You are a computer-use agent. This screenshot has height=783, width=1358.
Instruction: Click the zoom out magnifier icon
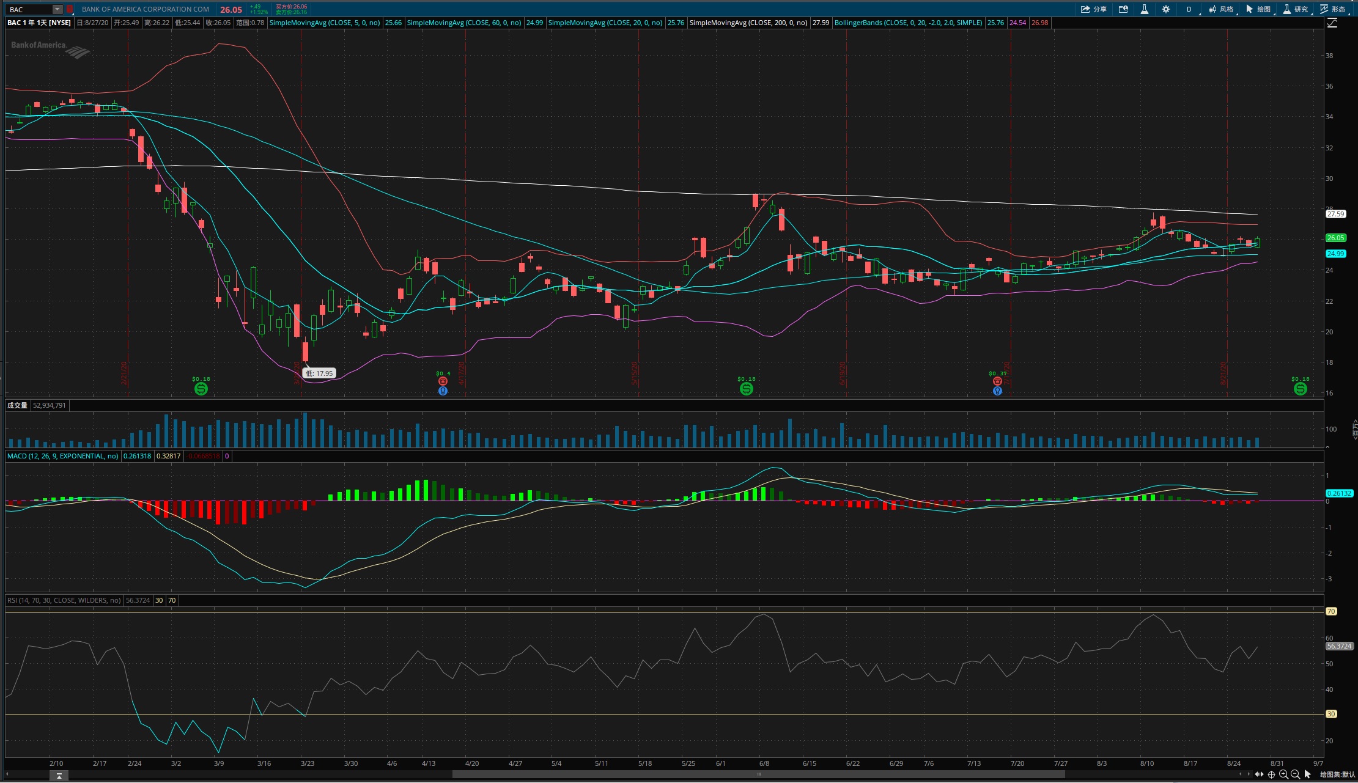coord(1295,774)
